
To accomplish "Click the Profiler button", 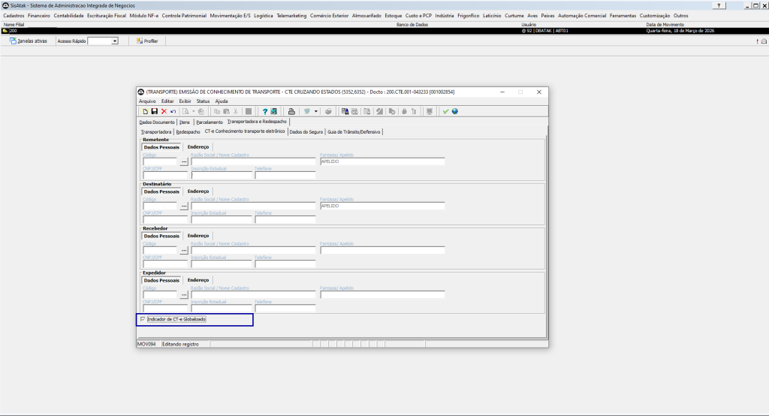I will [x=146, y=41].
